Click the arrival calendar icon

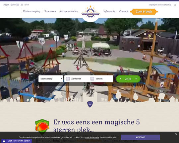[68, 79]
